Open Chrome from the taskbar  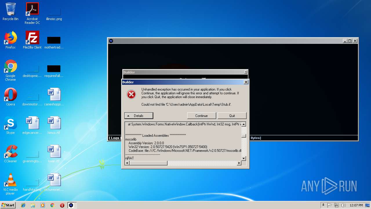coord(52,205)
